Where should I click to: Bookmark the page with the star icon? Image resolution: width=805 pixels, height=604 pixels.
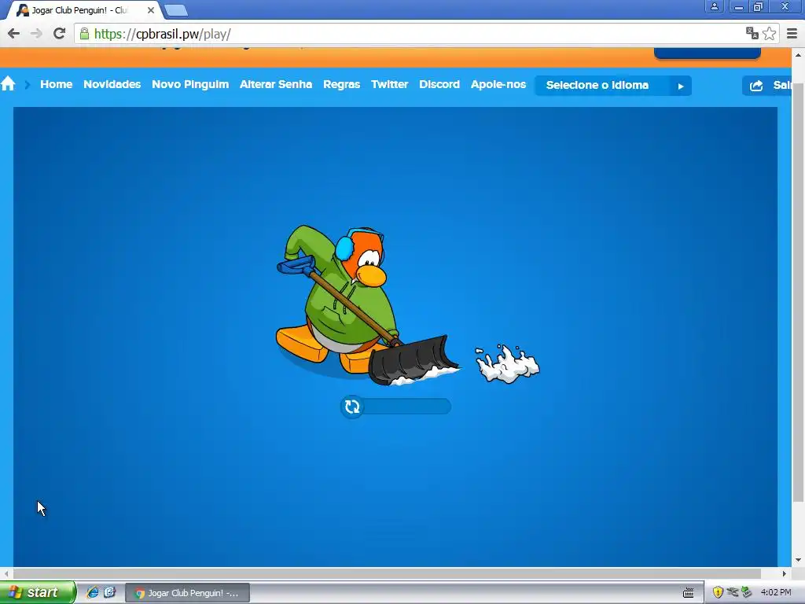pyautogui.click(x=769, y=34)
